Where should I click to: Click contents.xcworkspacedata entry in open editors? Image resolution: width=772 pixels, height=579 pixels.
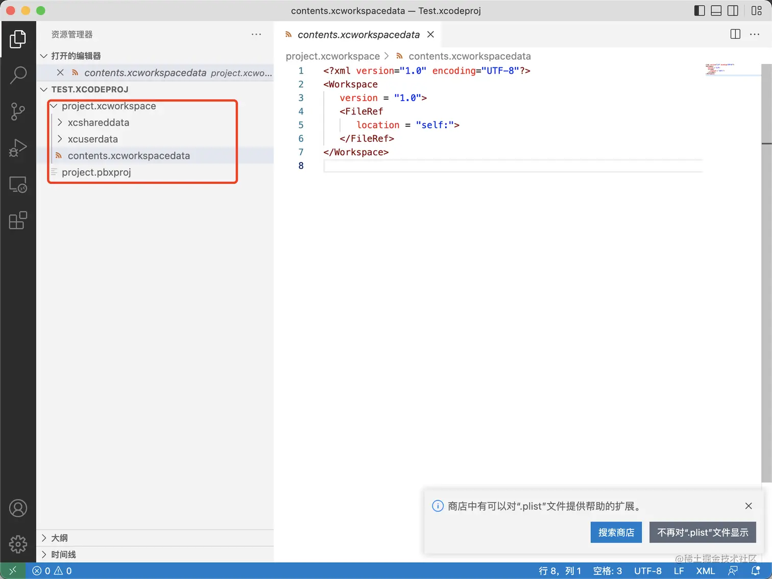point(155,73)
